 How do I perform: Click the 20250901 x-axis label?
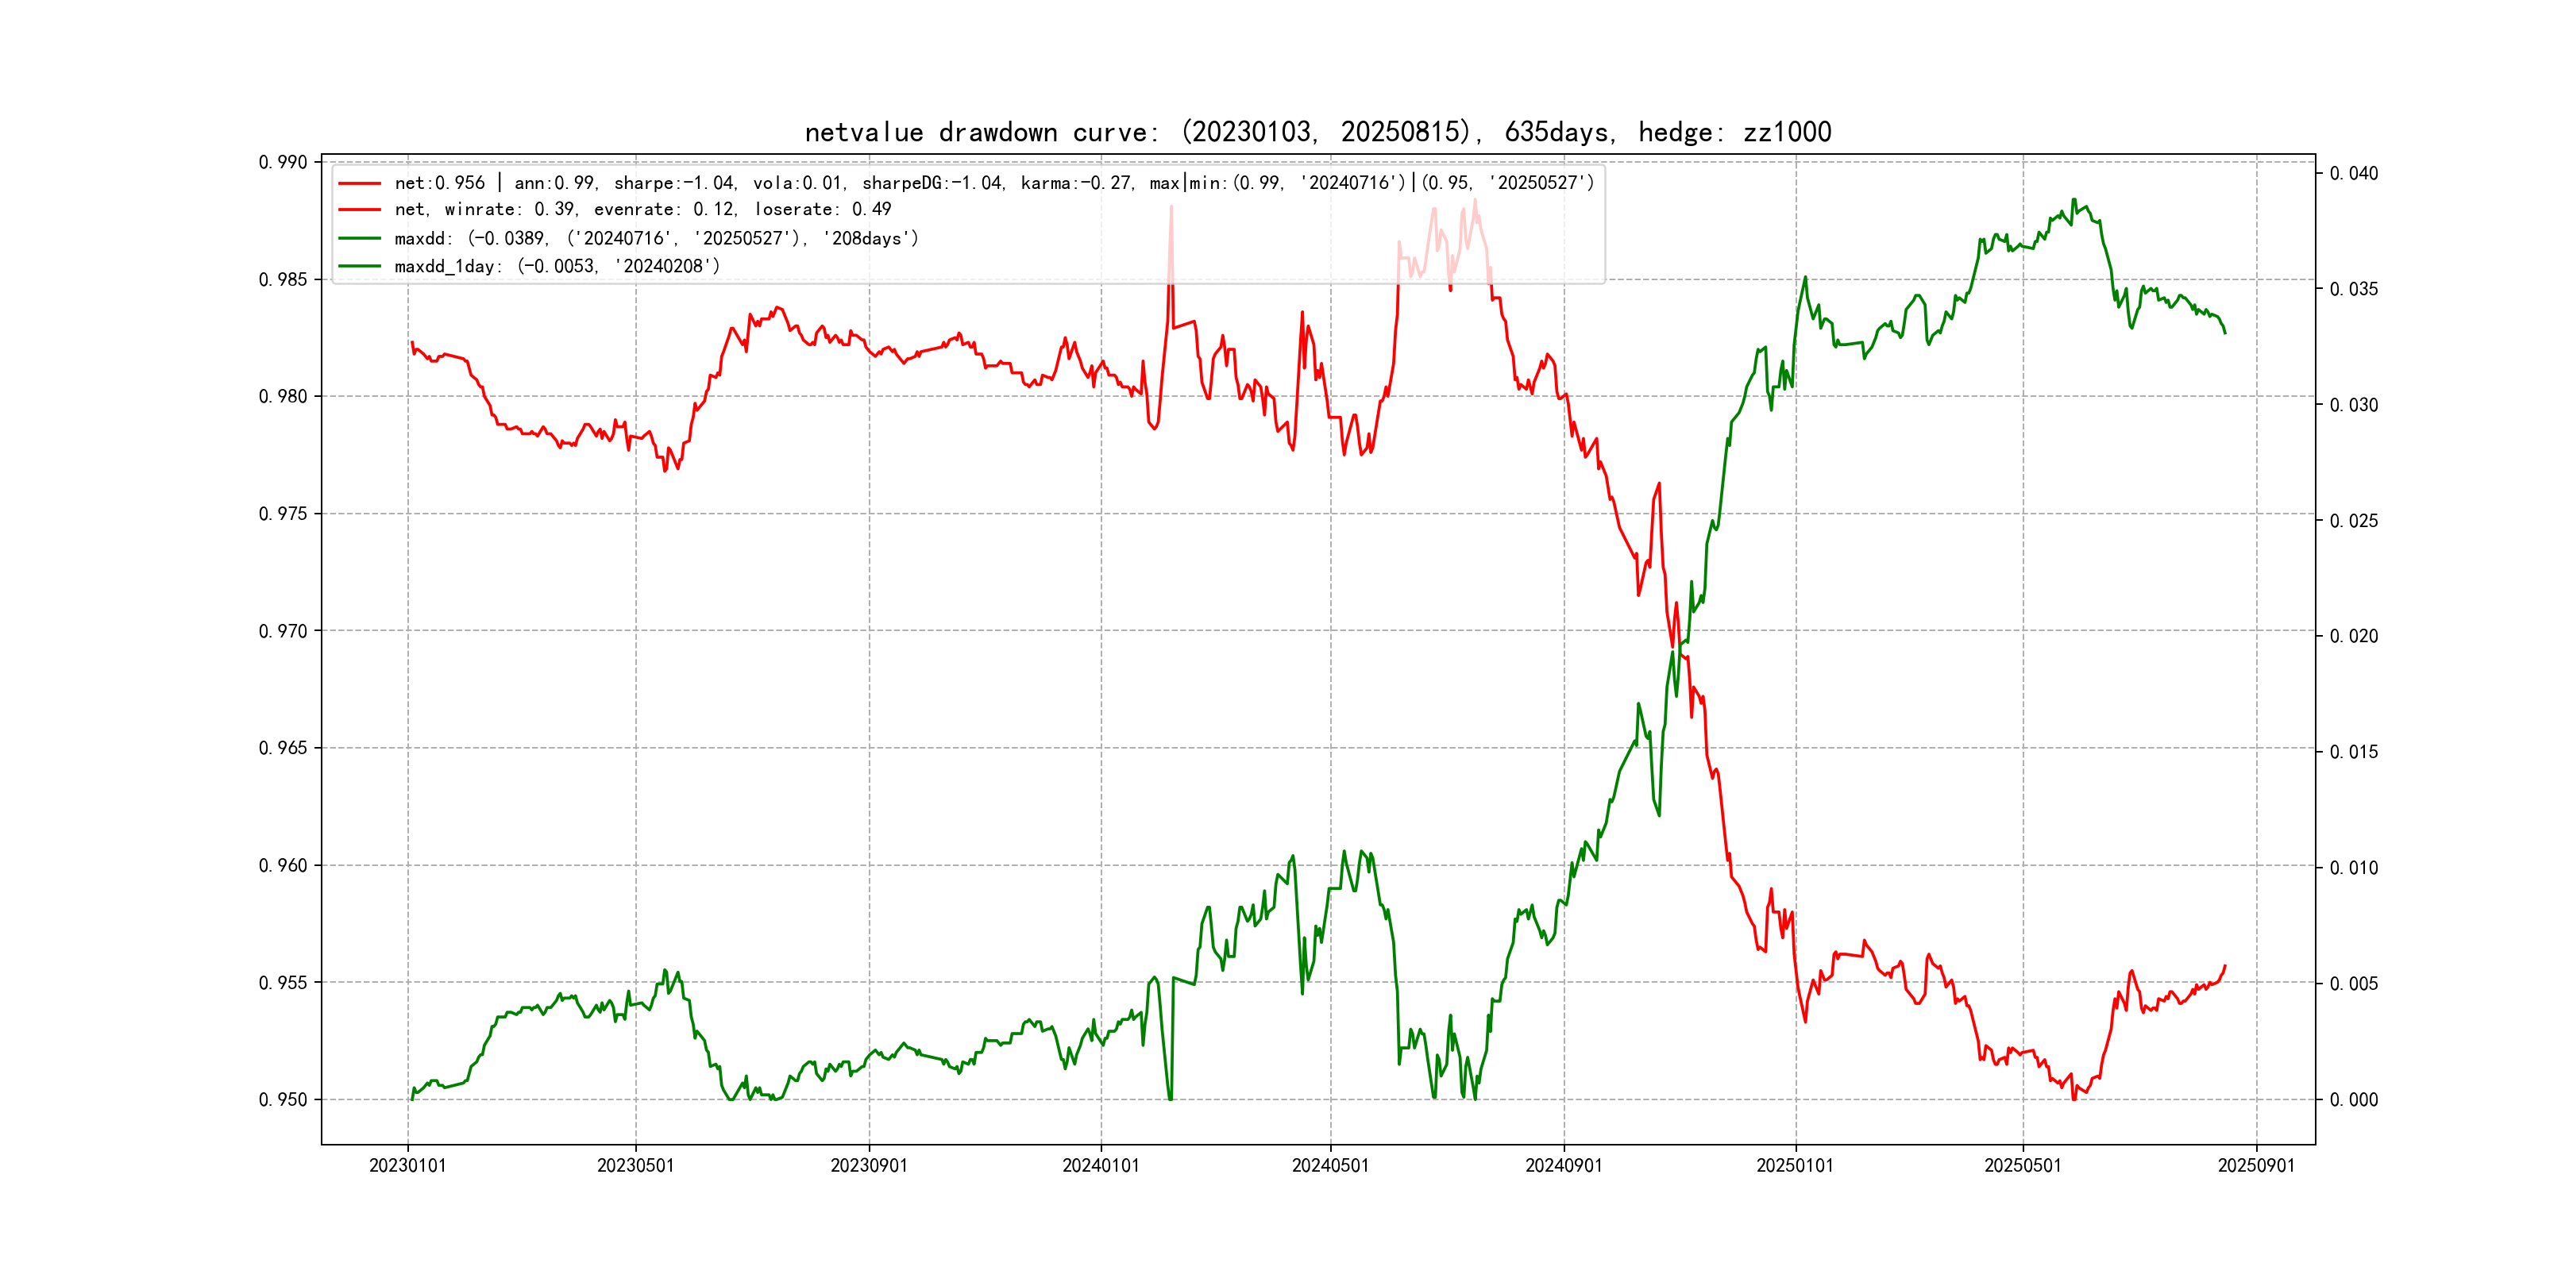pos(2256,1165)
